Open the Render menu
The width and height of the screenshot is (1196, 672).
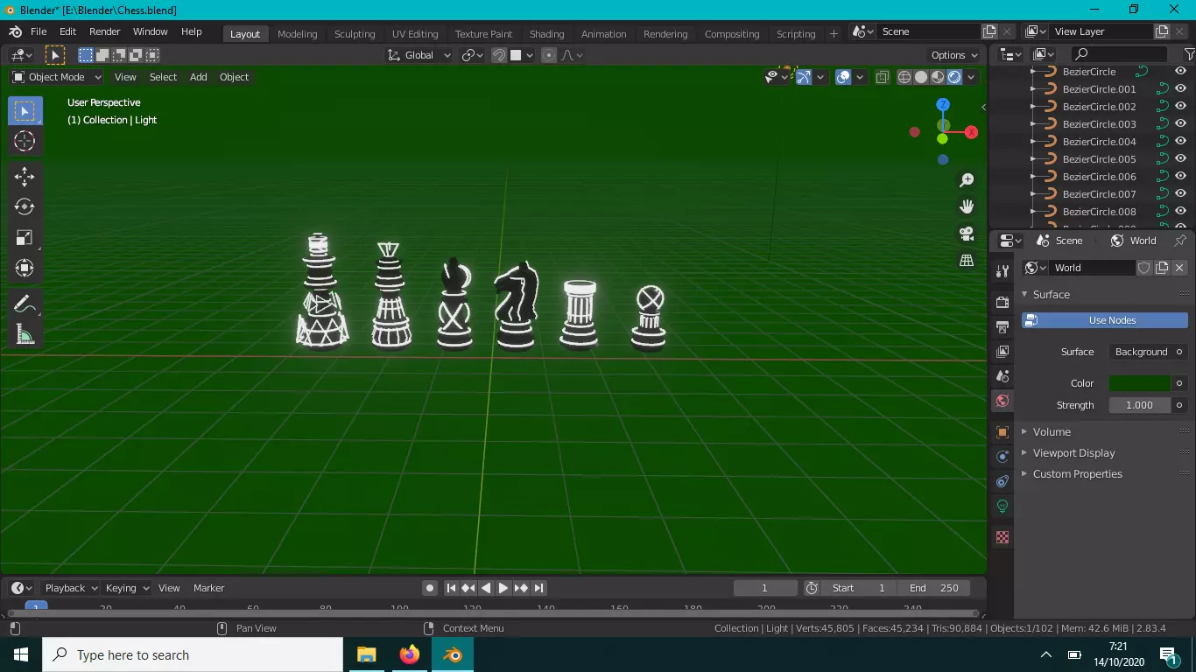click(105, 31)
